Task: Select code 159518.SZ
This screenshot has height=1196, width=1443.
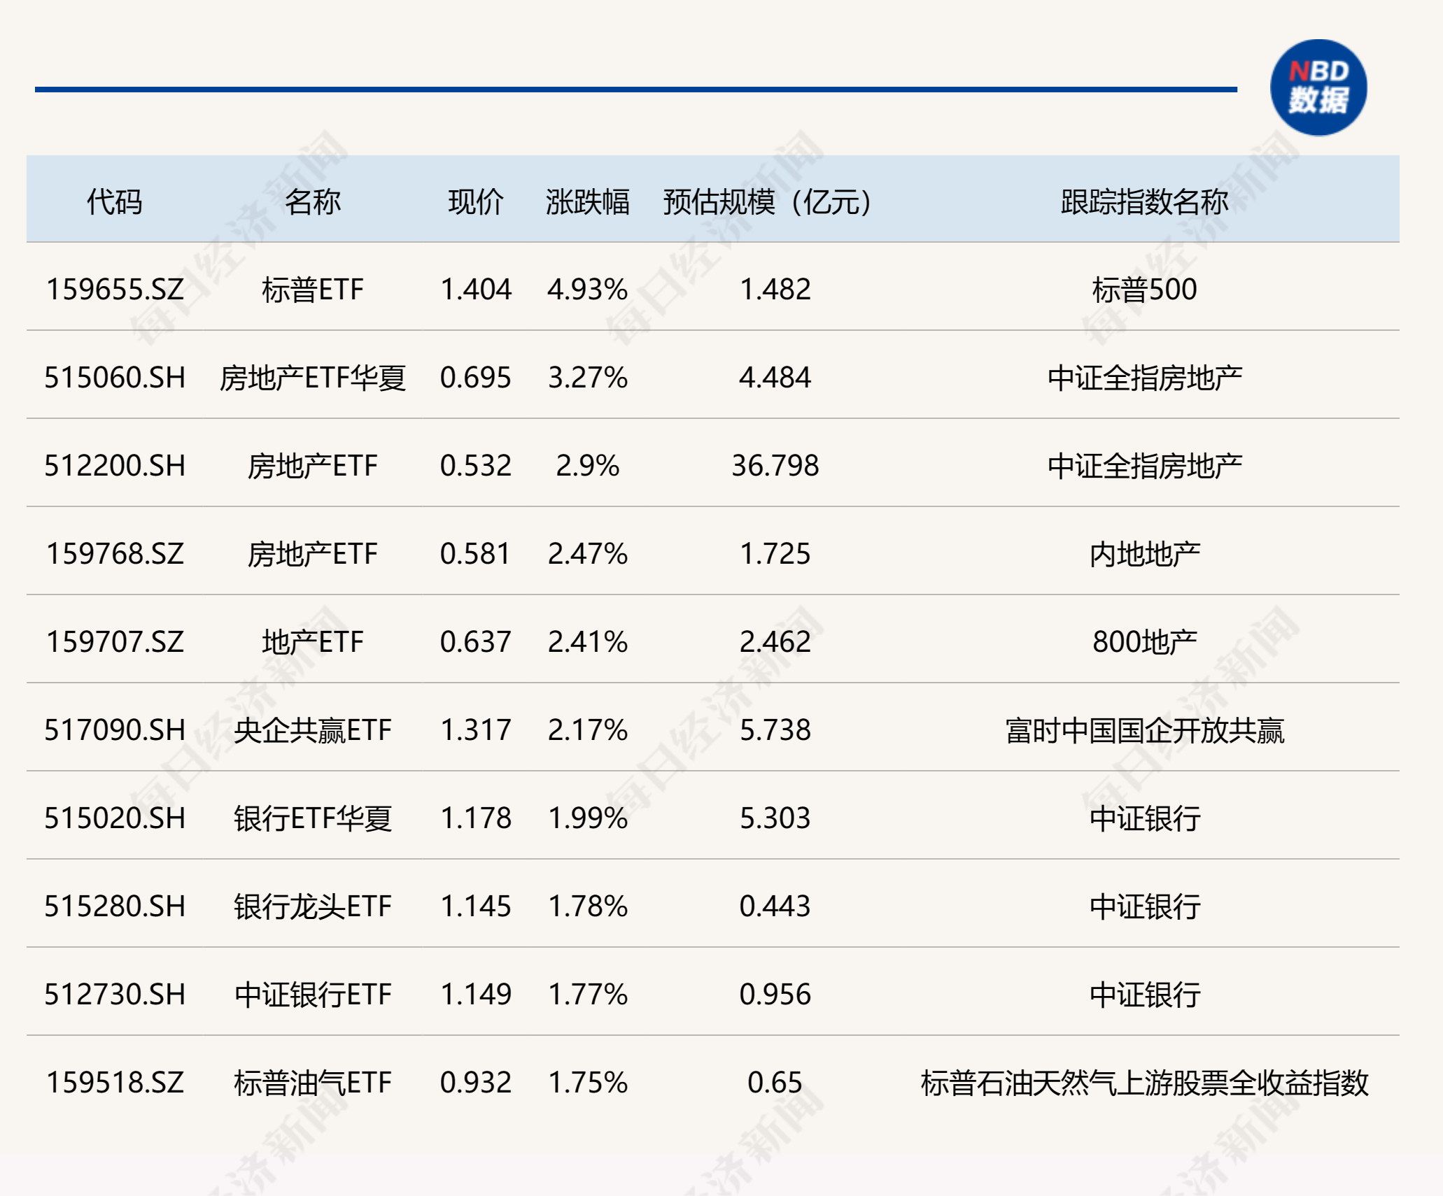Action: [115, 1083]
